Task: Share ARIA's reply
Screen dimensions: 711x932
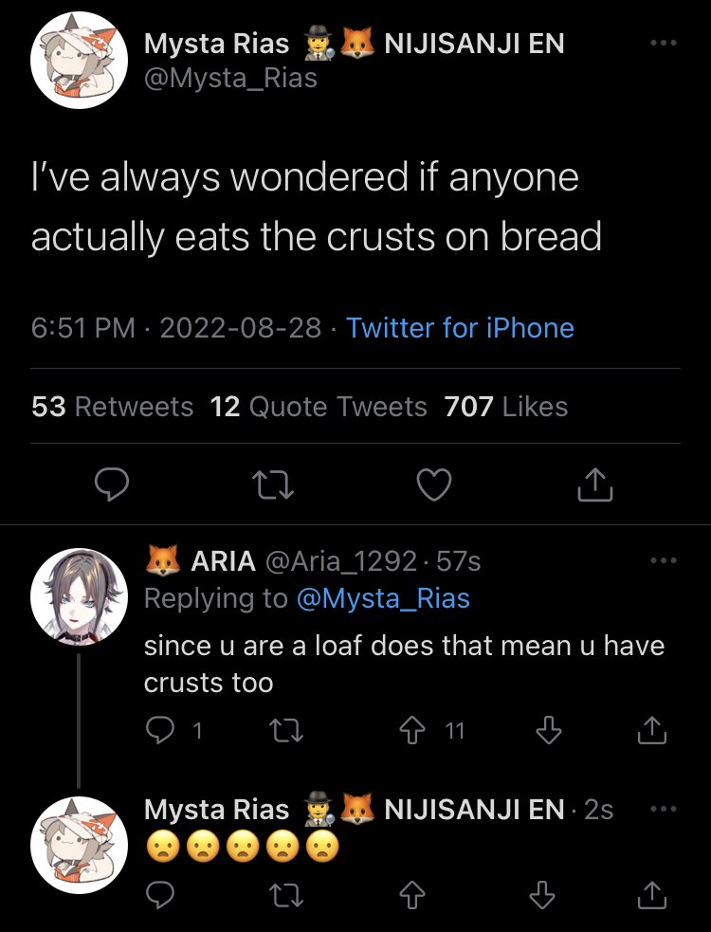Action: pos(651,730)
